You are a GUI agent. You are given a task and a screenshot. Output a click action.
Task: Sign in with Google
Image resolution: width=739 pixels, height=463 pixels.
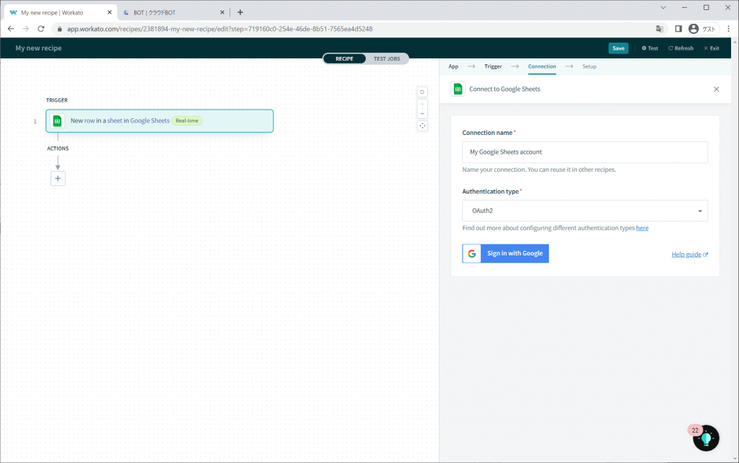coord(505,253)
